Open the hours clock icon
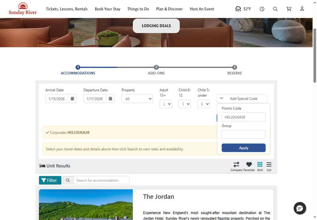This screenshot has width=317, height=220. click(262, 9)
